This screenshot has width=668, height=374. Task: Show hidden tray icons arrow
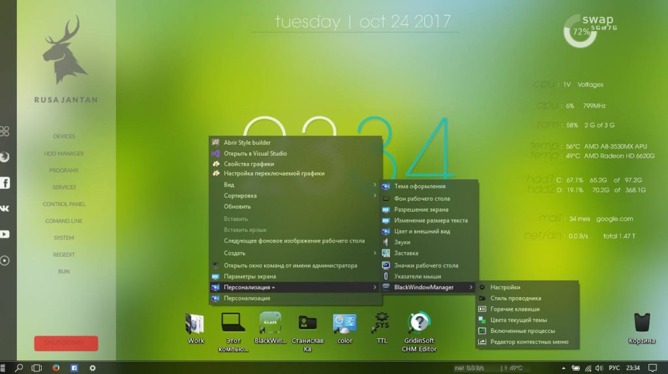[564, 368]
